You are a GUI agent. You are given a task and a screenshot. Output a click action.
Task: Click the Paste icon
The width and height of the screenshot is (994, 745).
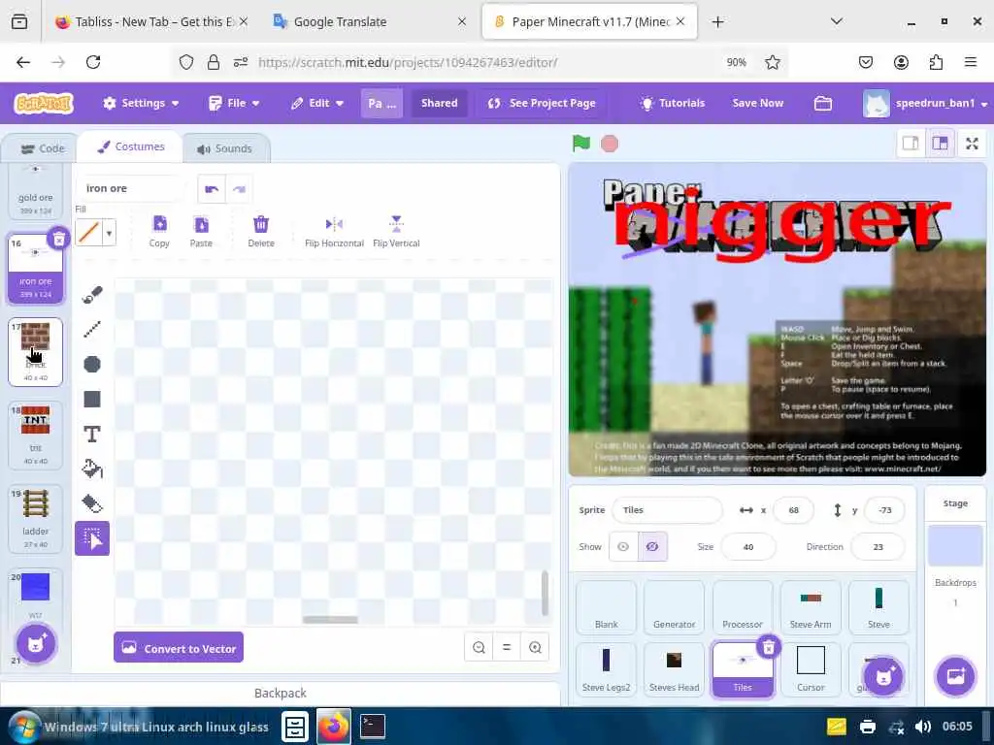click(x=201, y=231)
